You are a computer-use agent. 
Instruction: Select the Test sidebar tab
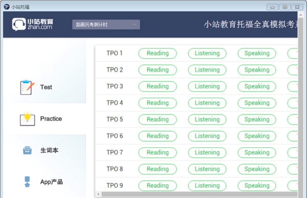tap(45, 87)
